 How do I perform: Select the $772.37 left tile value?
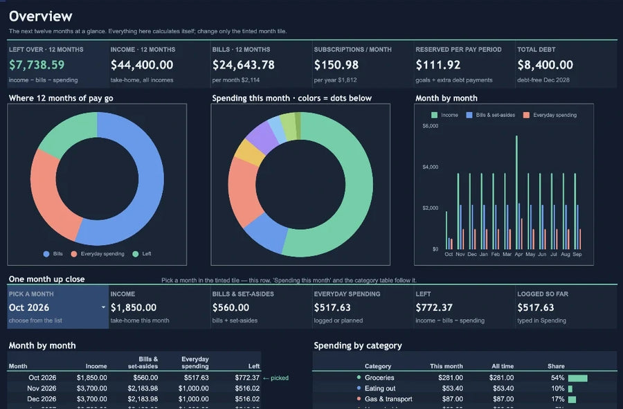[434, 307]
